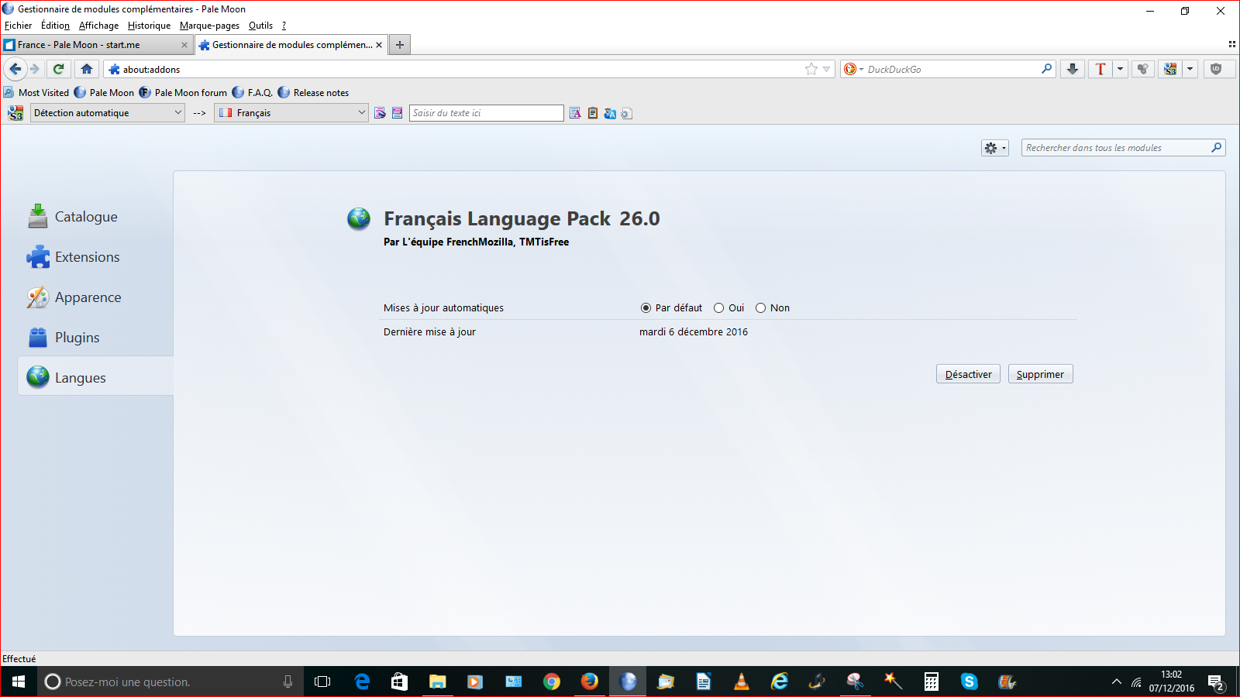Open the Release notes bookmark
Viewport: 1240px width, 697px height.
pyautogui.click(x=313, y=92)
